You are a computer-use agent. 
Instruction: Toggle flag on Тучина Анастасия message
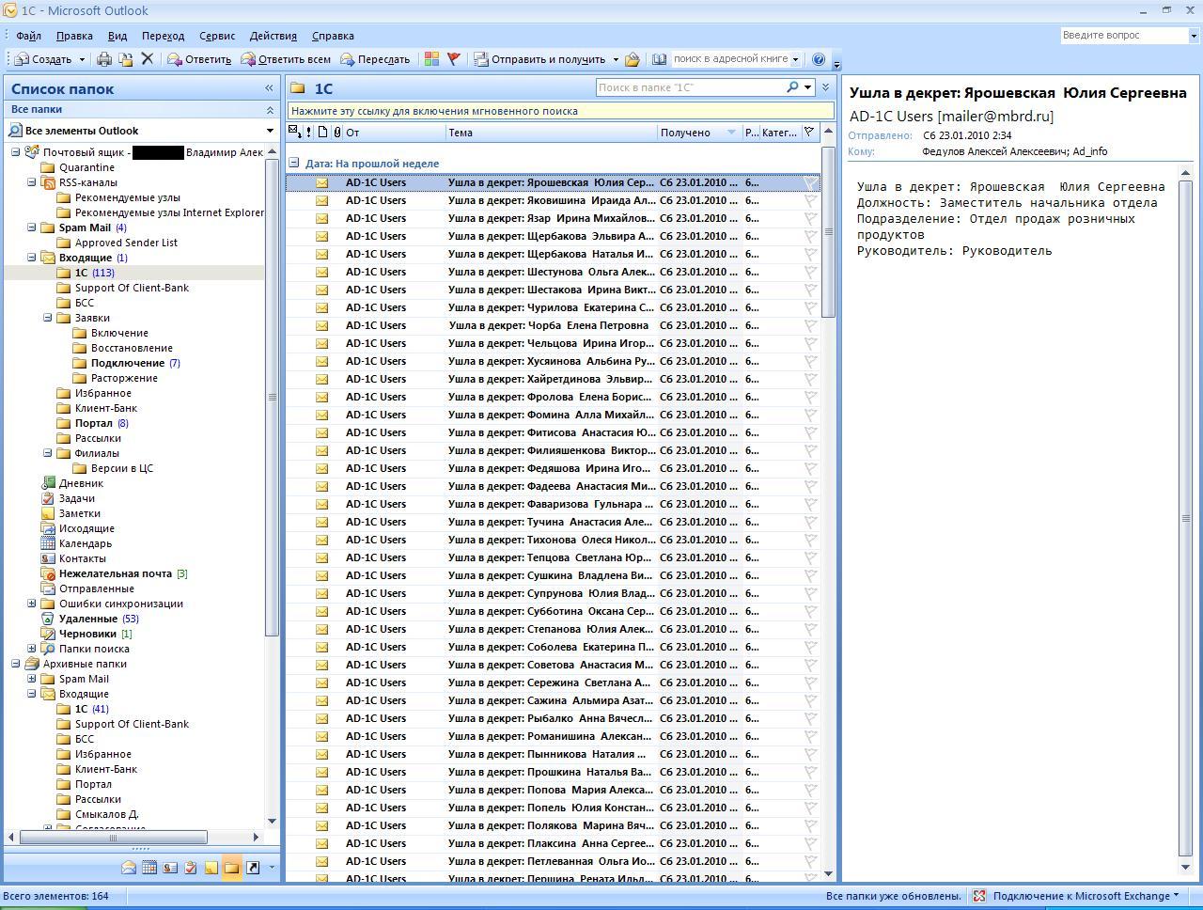tap(810, 522)
